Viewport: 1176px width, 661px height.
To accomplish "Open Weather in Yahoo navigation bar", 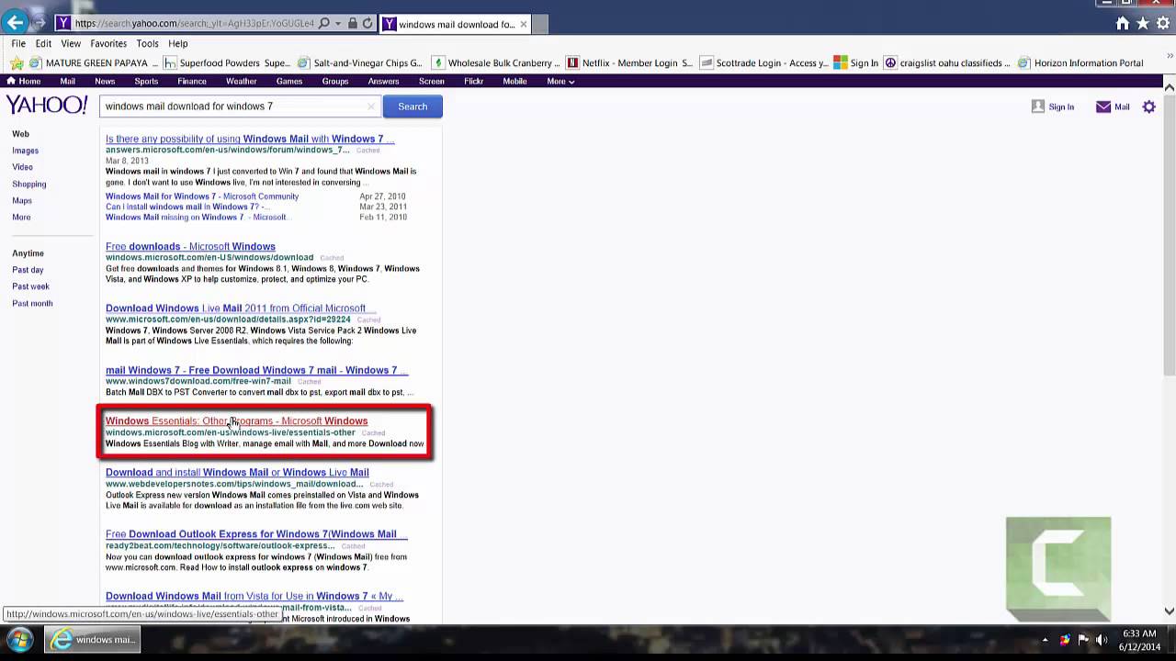I will coord(242,81).
